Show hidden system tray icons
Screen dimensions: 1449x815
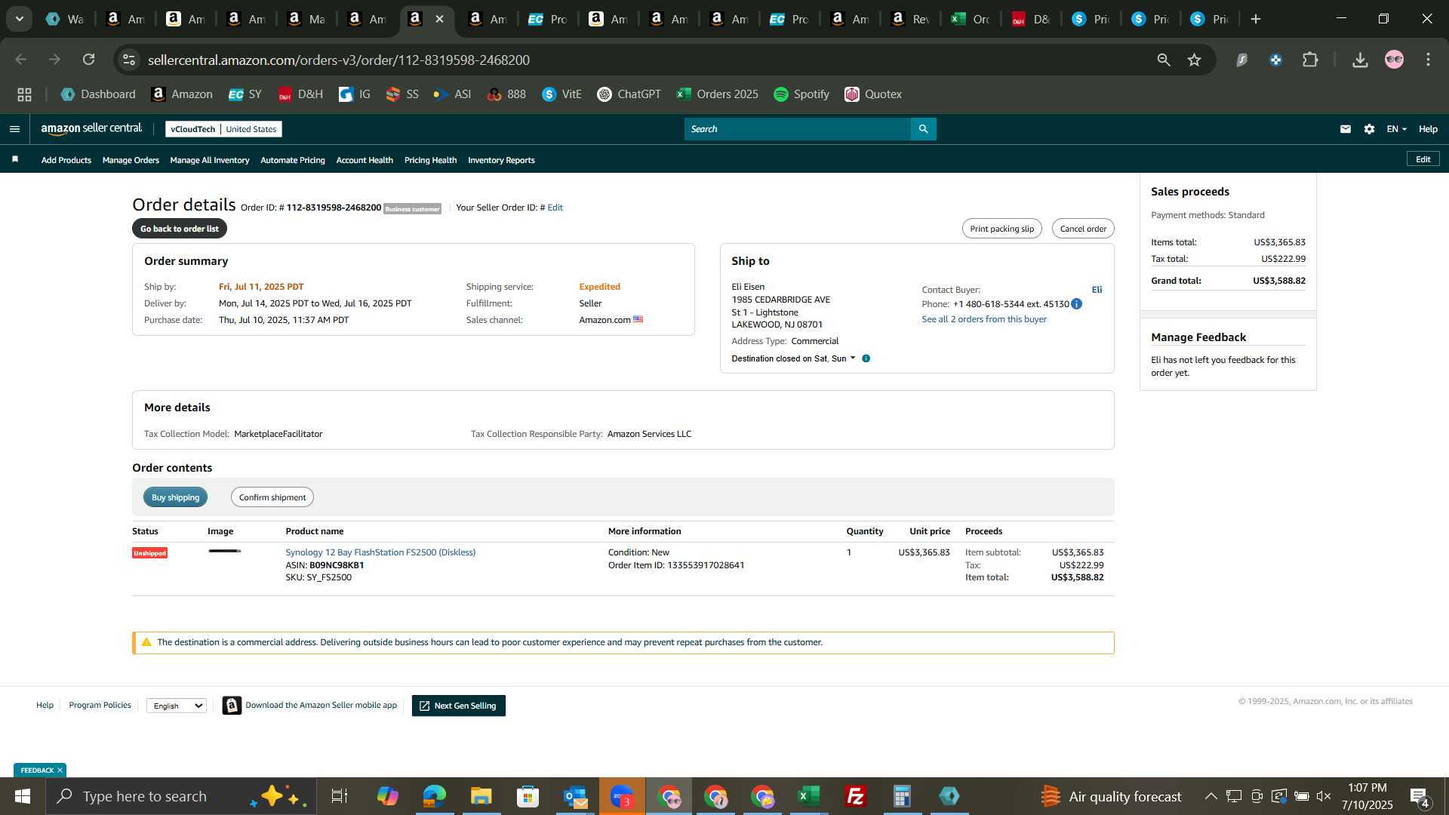point(1211,796)
